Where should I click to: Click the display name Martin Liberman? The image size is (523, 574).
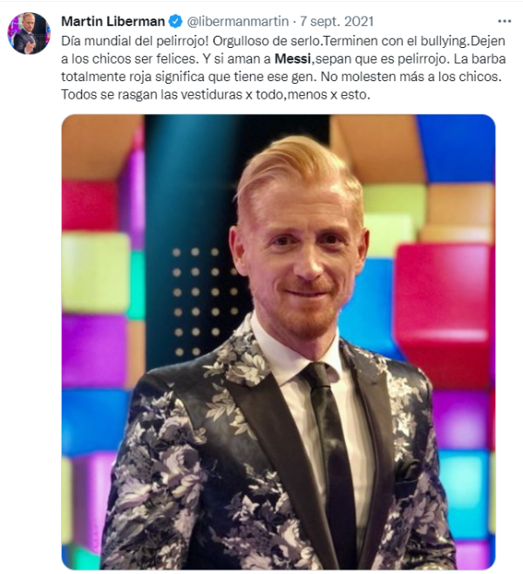click(113, 21)
